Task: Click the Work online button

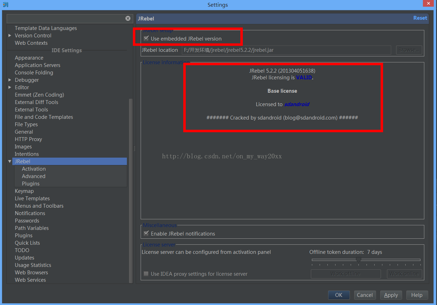Action: (404, 274)
